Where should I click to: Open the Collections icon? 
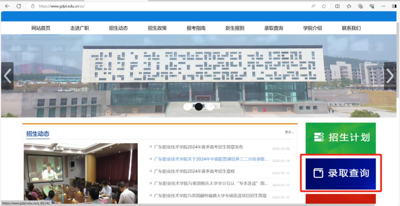point(360,6)
